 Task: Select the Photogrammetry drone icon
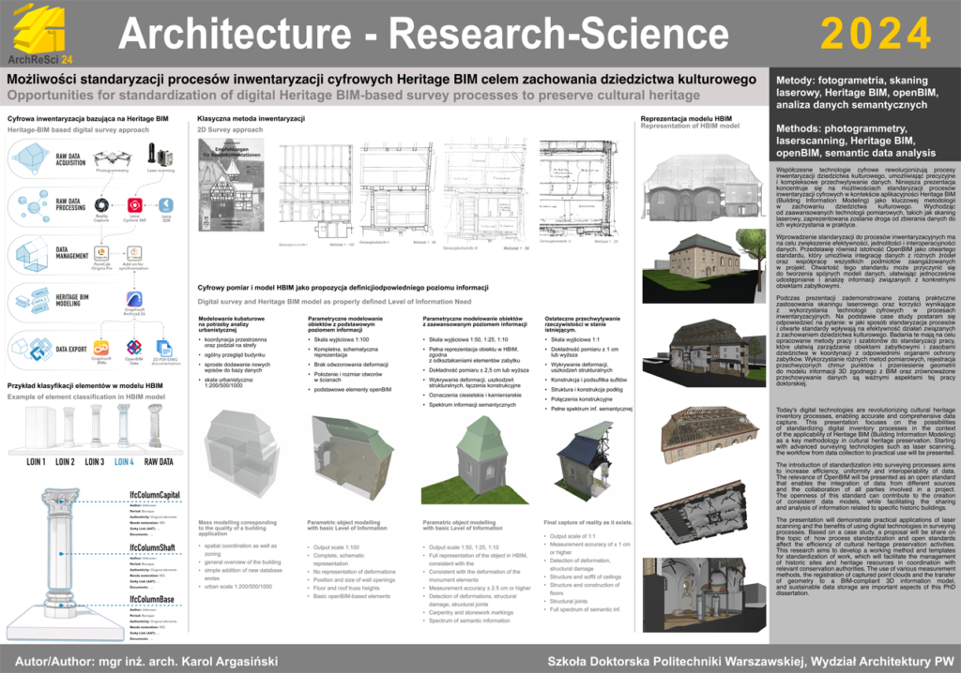[112, 157]
